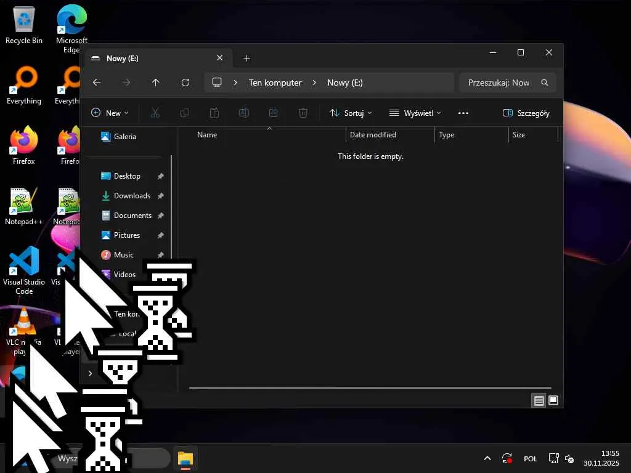The width and height of the screenshot is (631, 473).
Task: Open Desktop in navigation pane
Action: coord(127,176)
